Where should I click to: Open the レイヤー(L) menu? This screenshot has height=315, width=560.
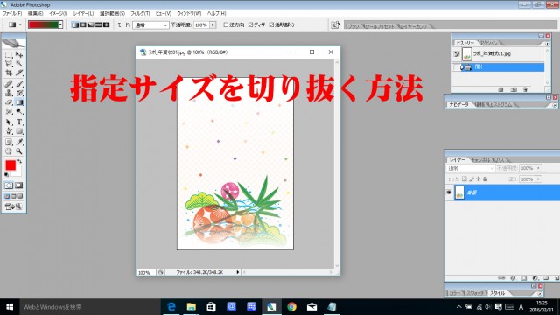pyautogui.click(x=83, y=13)
